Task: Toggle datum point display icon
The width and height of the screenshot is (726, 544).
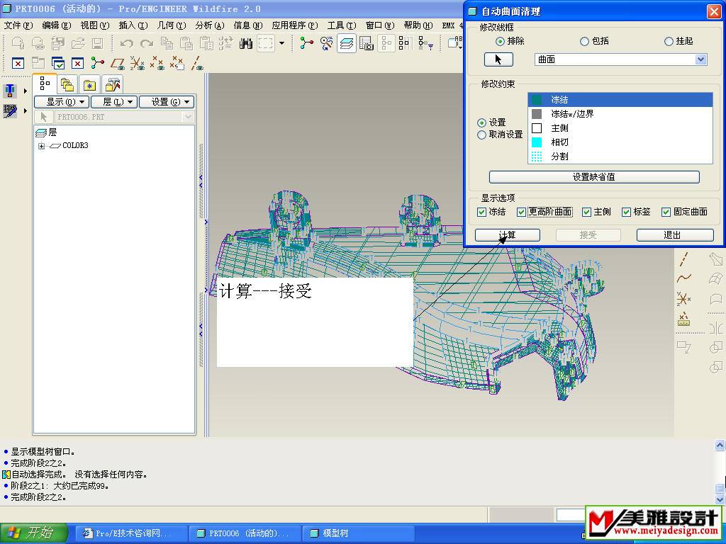Action: 157,63
